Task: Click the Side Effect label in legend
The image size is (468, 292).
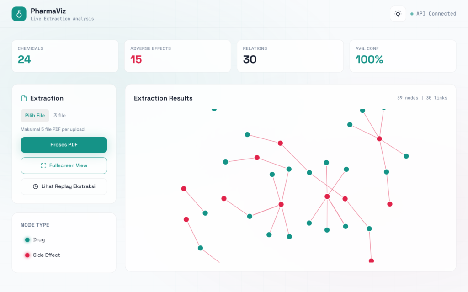Action: point(46,255)
